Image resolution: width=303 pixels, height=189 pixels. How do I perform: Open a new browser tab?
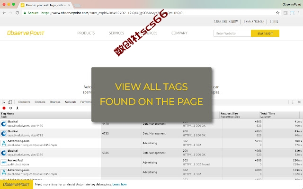(x=78, y=5)
